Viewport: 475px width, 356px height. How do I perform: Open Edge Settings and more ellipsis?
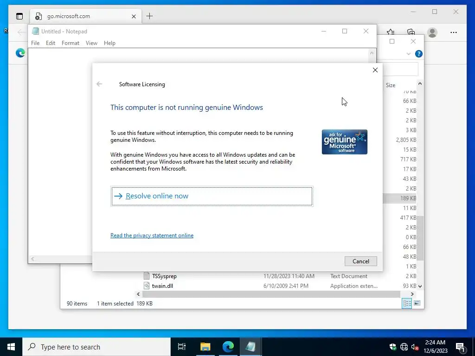point(454,32)
